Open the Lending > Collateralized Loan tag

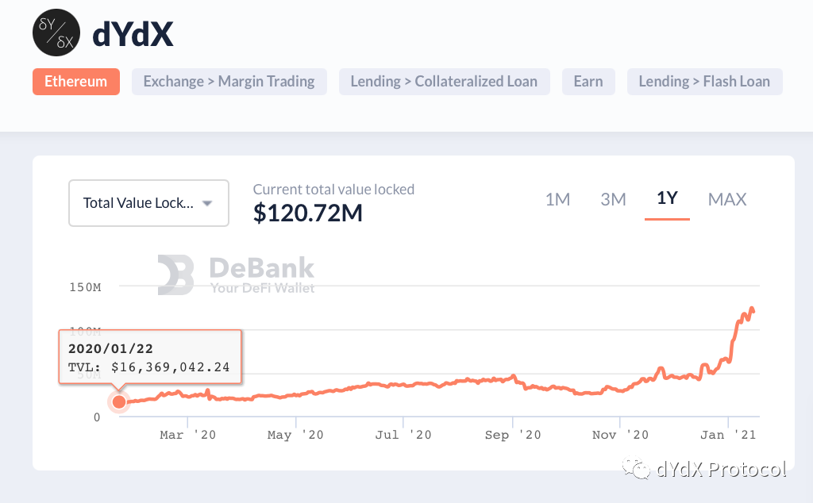click(x=445, y=82)
